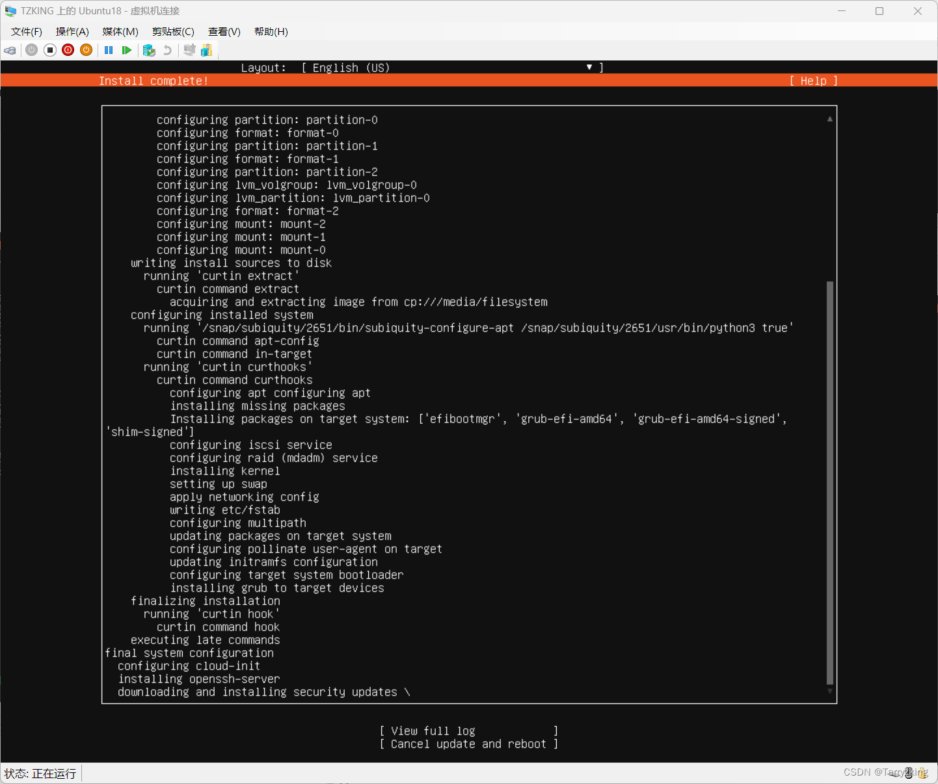Open installer Help in orange bar
The height and width of the screenshot is (784, 938).
click(813, 81)
